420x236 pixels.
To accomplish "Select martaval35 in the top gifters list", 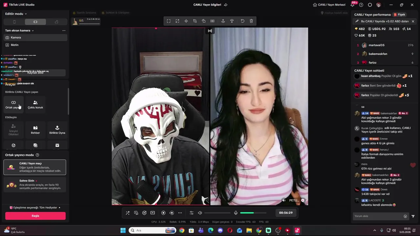I will pyautogui.click(x=385, y=45).
